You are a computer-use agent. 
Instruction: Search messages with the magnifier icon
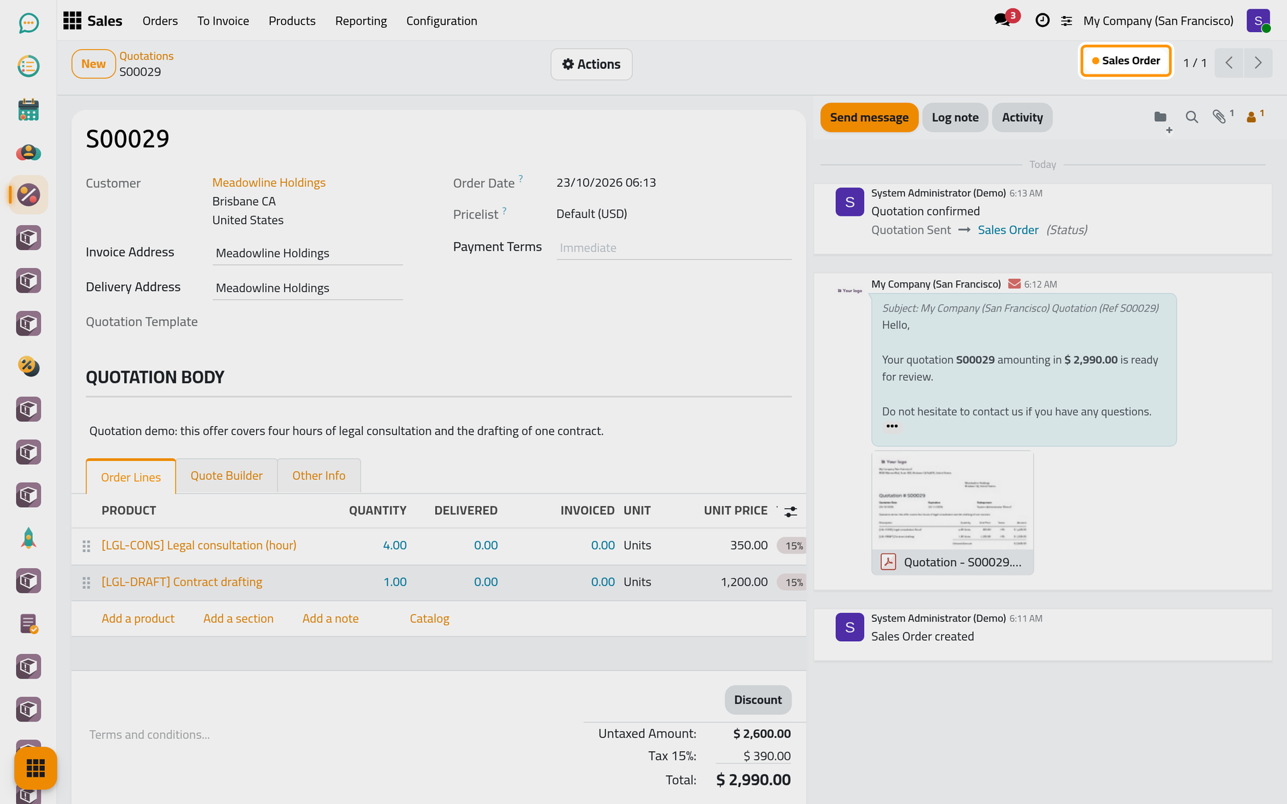1191,117
